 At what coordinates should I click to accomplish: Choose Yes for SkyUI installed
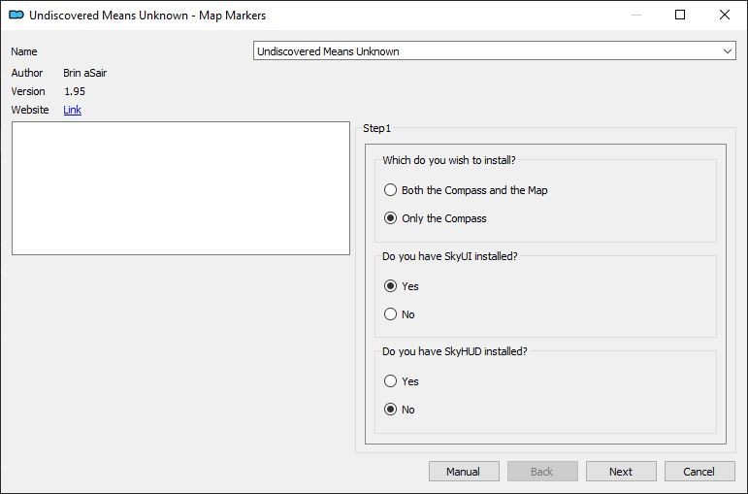pos(390,286)
